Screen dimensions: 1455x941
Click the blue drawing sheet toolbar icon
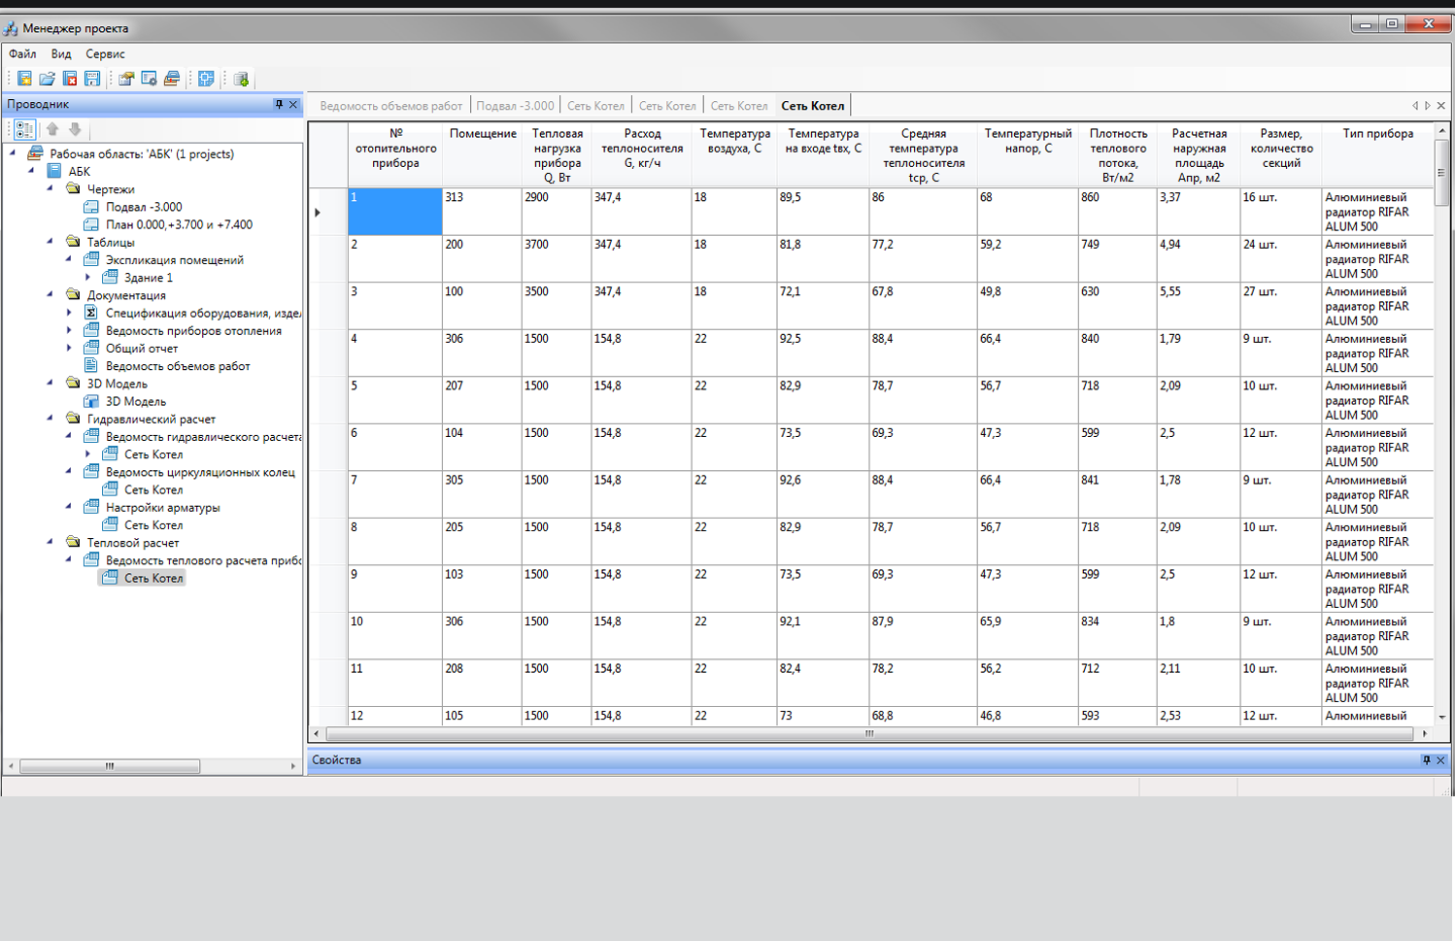(206, 79)
